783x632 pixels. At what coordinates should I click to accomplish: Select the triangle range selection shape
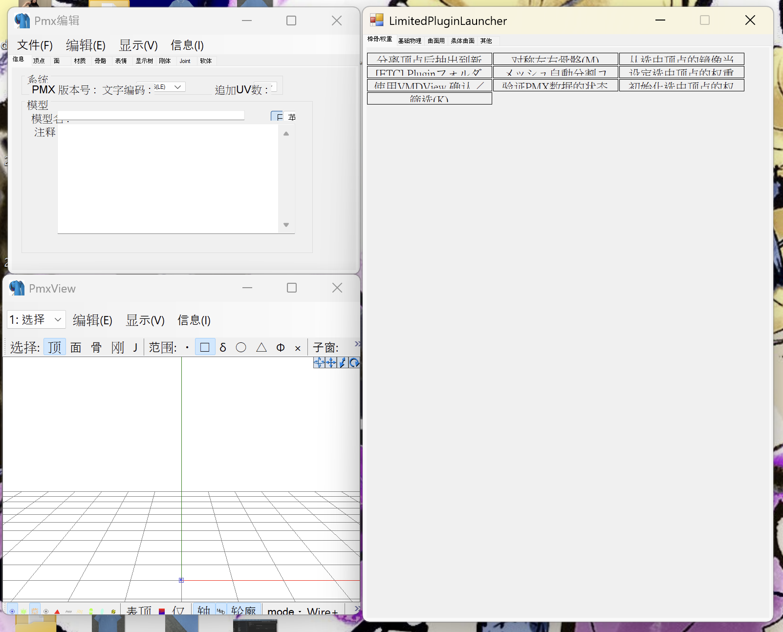pyautogui.click(x=261, y=347)
